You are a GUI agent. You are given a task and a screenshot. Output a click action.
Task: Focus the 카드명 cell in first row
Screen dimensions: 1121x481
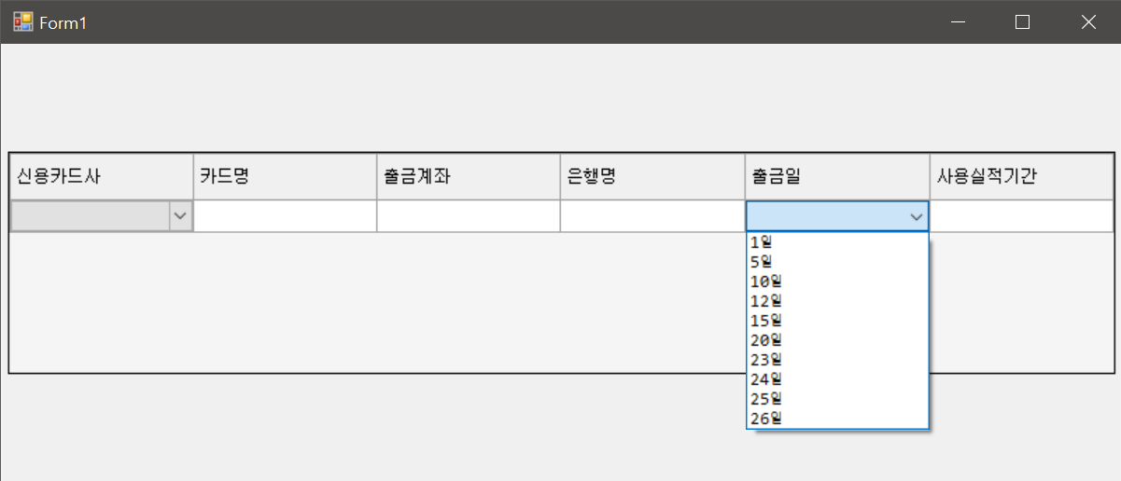tap(285, 216)
